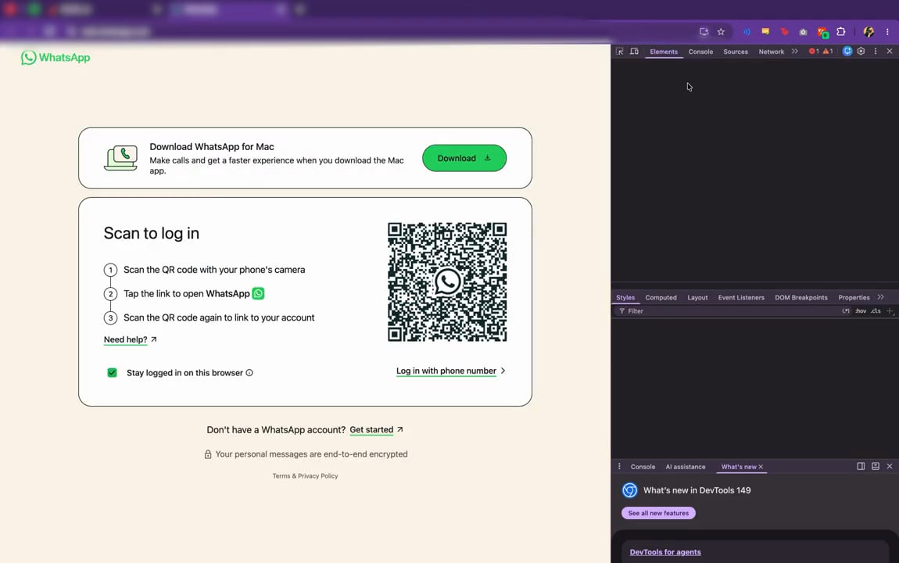Select the Styles tab
899x563 pixels.
625,298
